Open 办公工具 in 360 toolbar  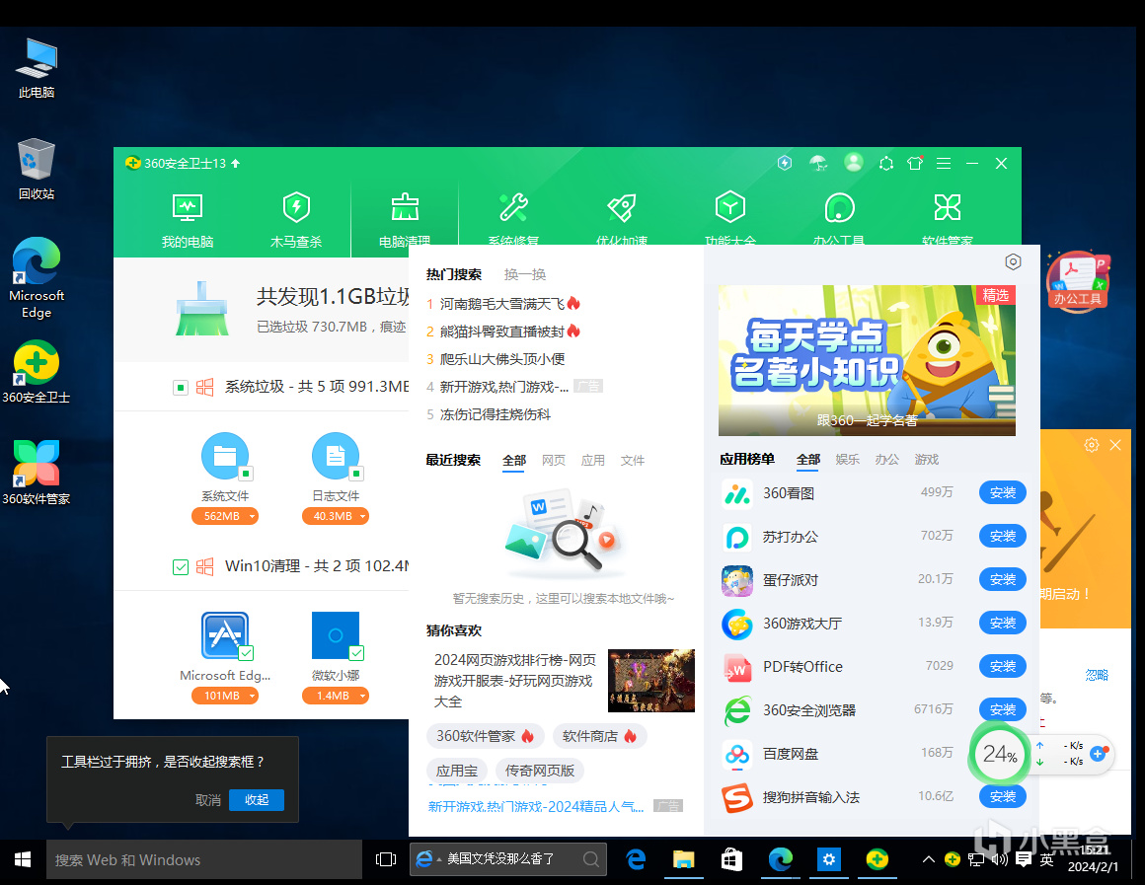(x=839, y=220)
